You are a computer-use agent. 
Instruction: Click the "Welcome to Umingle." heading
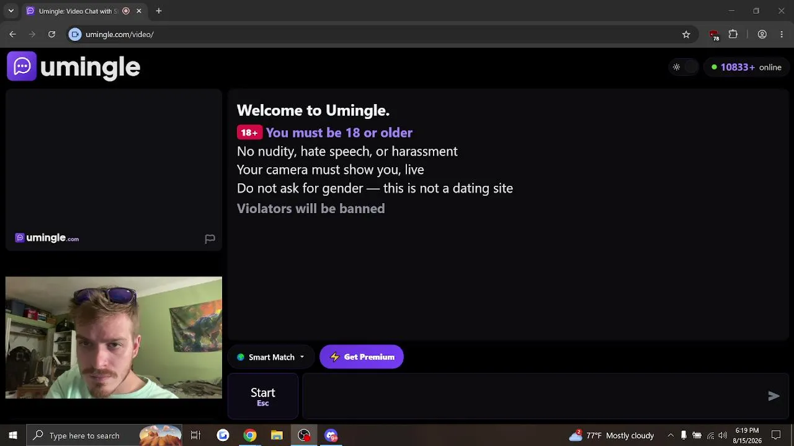(x=313, y=110)
